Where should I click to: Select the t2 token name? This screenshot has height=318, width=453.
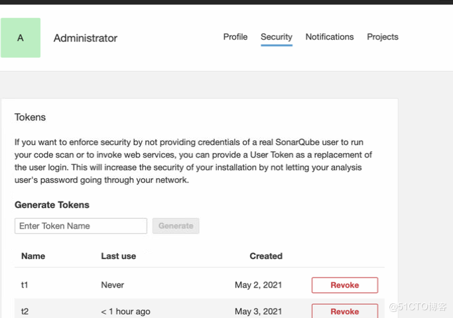coord(25,311)
